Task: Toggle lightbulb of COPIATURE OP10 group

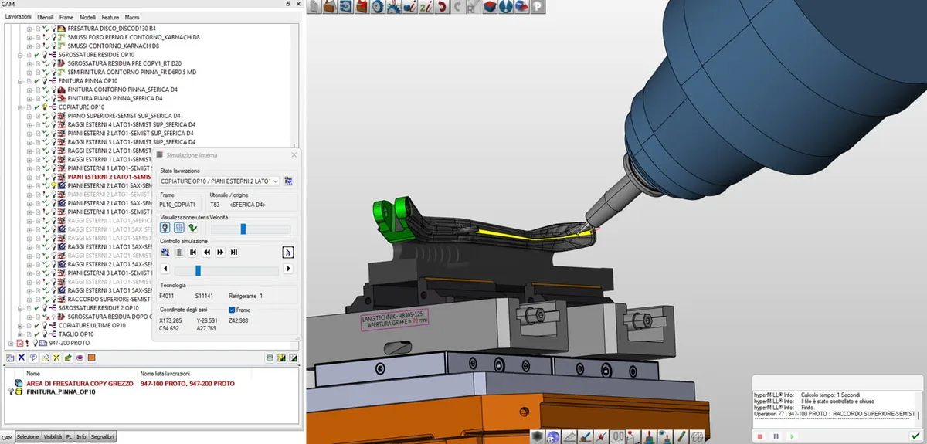Action: (x=45, y=107)
